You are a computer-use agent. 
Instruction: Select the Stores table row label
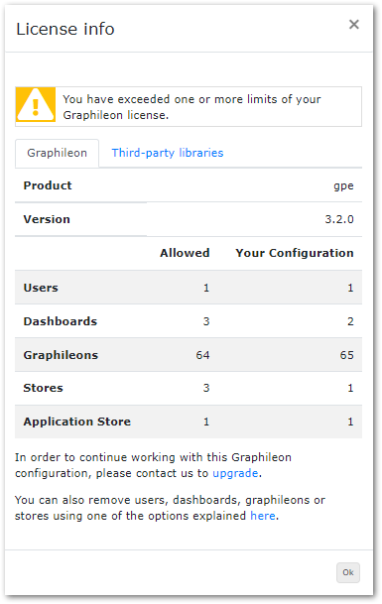[x=44, y=388]
